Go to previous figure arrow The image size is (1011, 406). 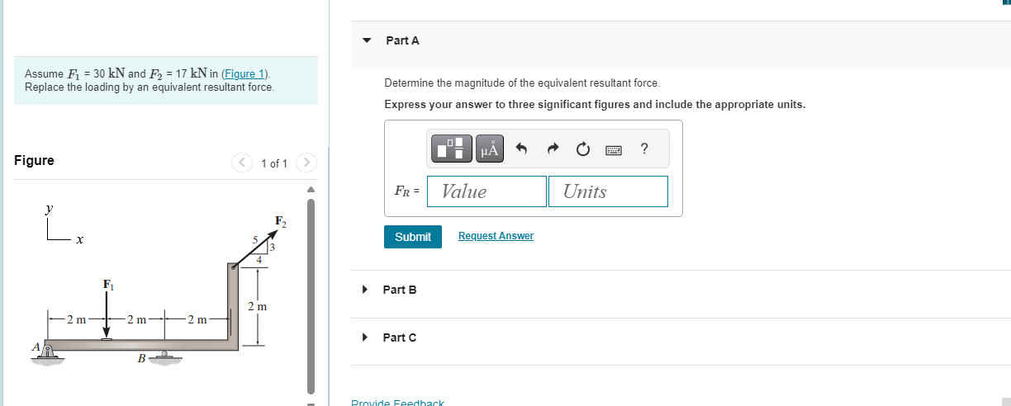241,163
